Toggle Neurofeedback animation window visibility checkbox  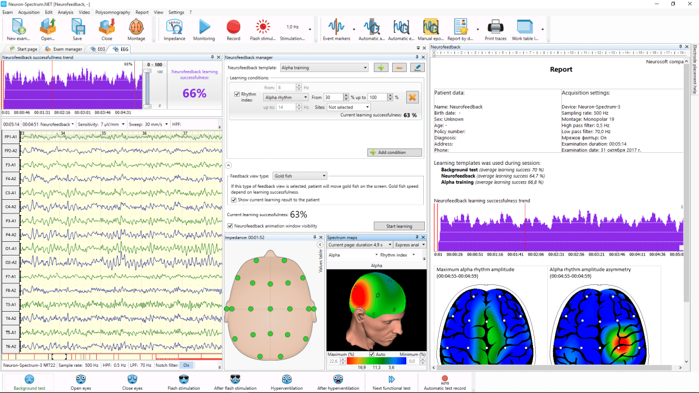click(x=230, y=226)
